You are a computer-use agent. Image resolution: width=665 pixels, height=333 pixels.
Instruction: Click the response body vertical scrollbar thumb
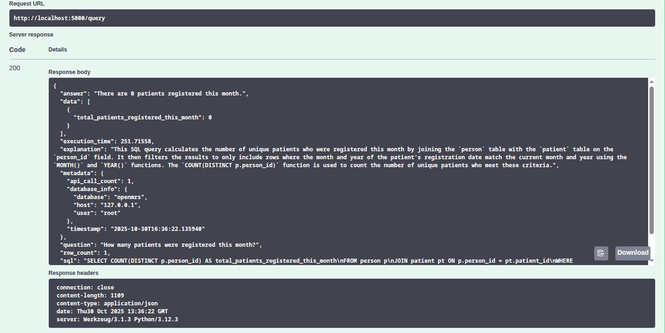point(651,159)
